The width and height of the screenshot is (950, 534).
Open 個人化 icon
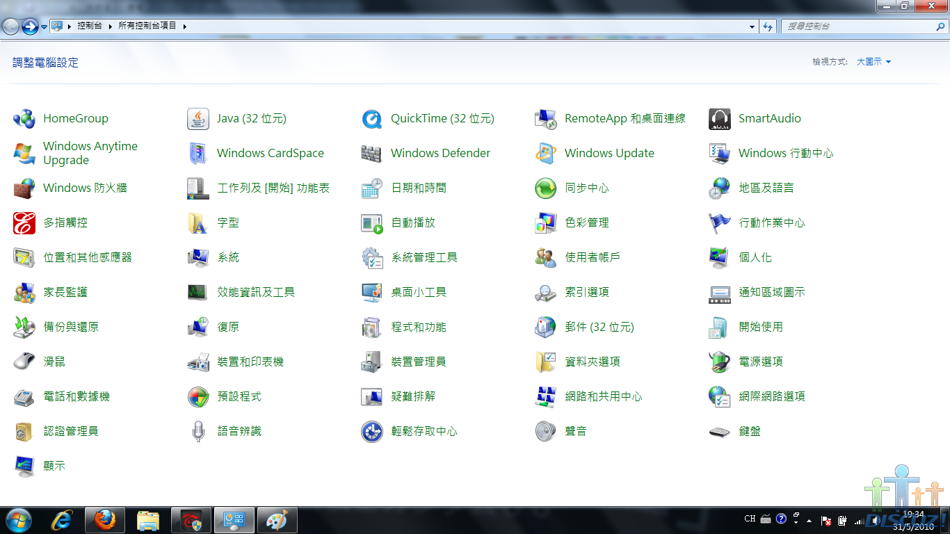720,258
